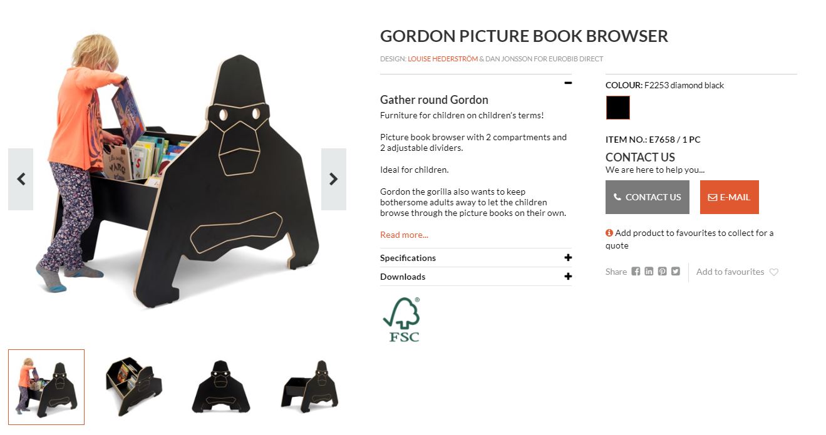Expand the Specifications section
This screenshot has width=826, height=435.
[476, 258]
